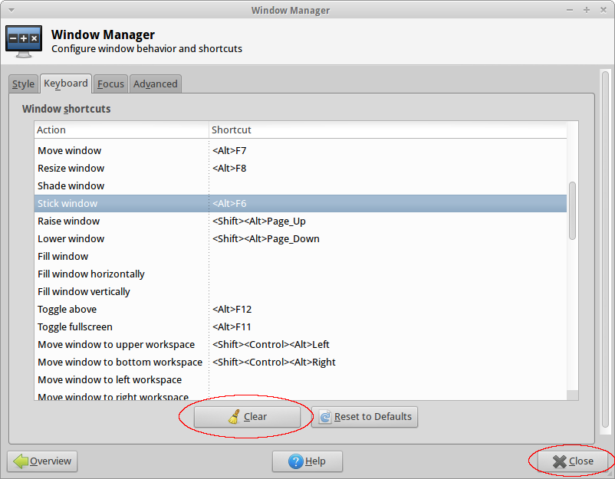Viewport: 615px width, 479px height.
Task: Click the shortcuts list vertical scrollbar
Action: (572, 211)
